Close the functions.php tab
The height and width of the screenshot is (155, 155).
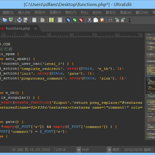tap(35, 29)
